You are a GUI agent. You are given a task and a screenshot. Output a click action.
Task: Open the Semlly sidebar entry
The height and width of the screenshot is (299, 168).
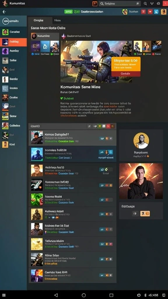pyautogui.click(x=13, y=79)
